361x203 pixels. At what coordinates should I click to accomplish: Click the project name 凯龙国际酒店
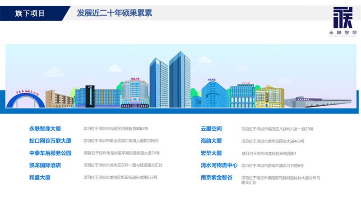(x=45, y=165)
